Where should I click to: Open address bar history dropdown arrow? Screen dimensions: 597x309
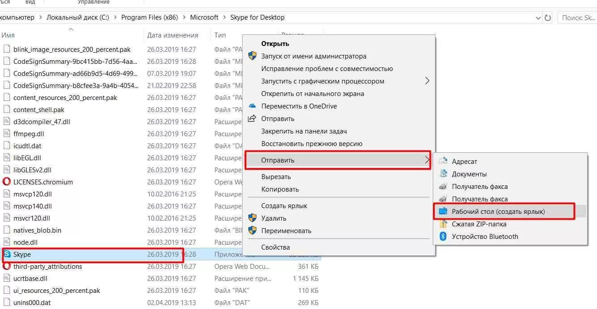pyautogui.click(x=538, y=18)
